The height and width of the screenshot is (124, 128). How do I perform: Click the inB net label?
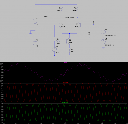tap(93, 23)
